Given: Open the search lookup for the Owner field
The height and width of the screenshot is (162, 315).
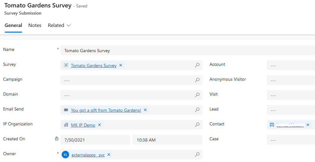Looking at the screenshot, I should (197, 154).
